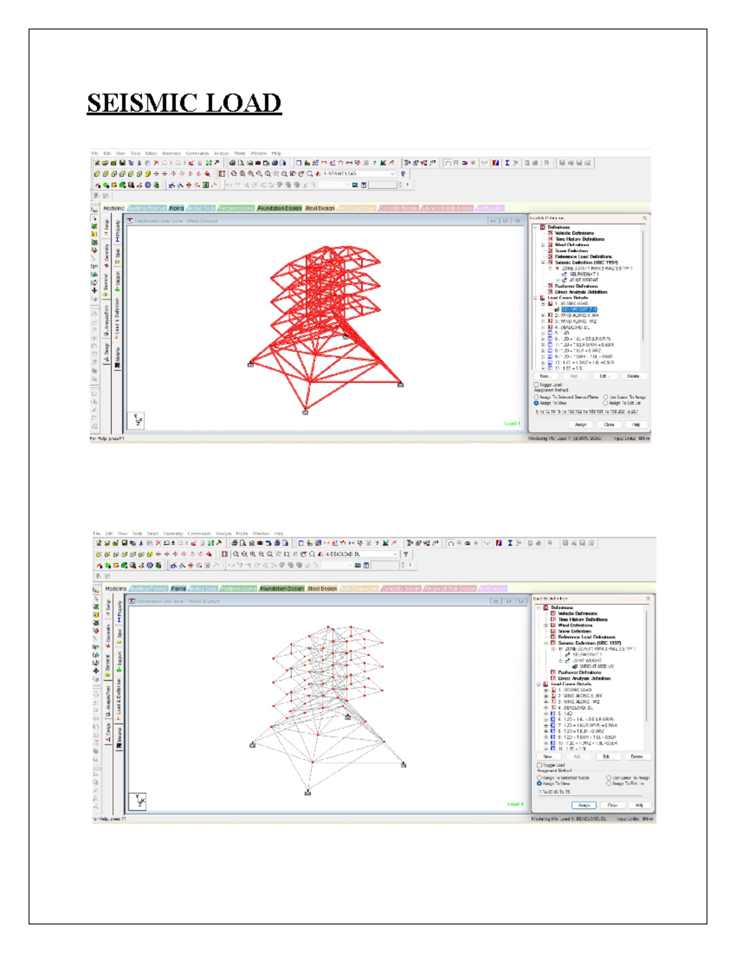Click the tree scrollbar in the SEISMIC LOAD screenshot dialog

tap(643, 285)
